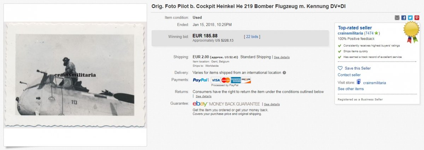Click the delivery info question mark icon

coord(284,73)
